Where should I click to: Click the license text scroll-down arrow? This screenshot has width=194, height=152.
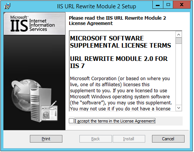(x=178, y=108)
